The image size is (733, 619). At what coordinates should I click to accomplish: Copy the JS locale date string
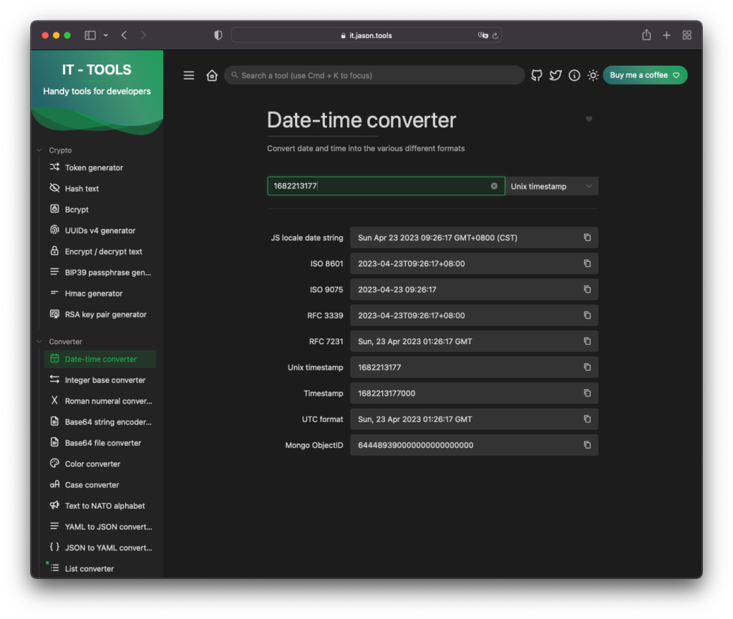pos(587,238)
